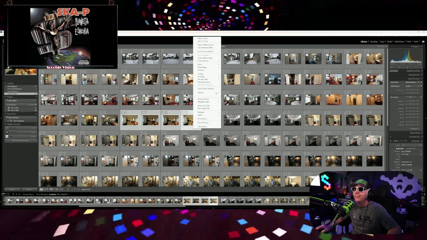Screen dimensions: 427x240
Task: Go to the previous photo with filmstrip back arrow
Action: coord(16,194)
